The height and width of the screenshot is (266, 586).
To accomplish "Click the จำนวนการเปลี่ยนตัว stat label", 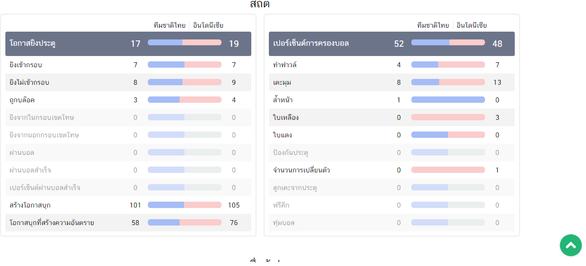I will click(302, 170).
